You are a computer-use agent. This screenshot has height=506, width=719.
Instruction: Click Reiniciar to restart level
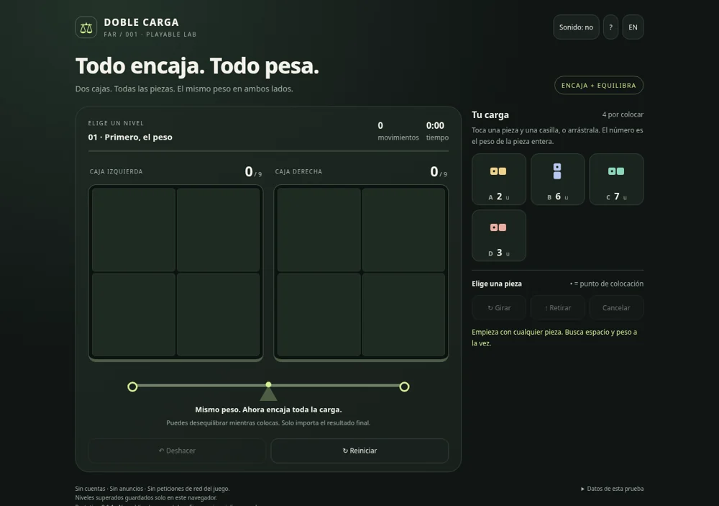(x=359, y=451)
